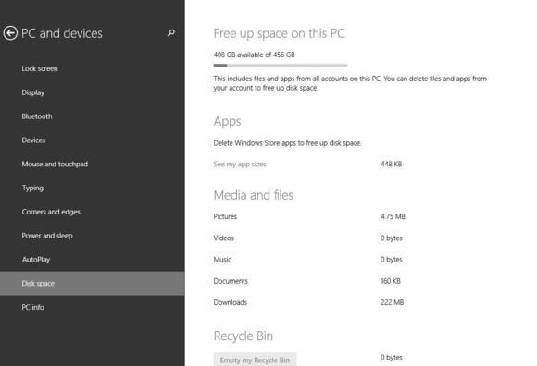The image size is (537, 366).
Task: Click the back arrow icon
Action: pos(10,33)
